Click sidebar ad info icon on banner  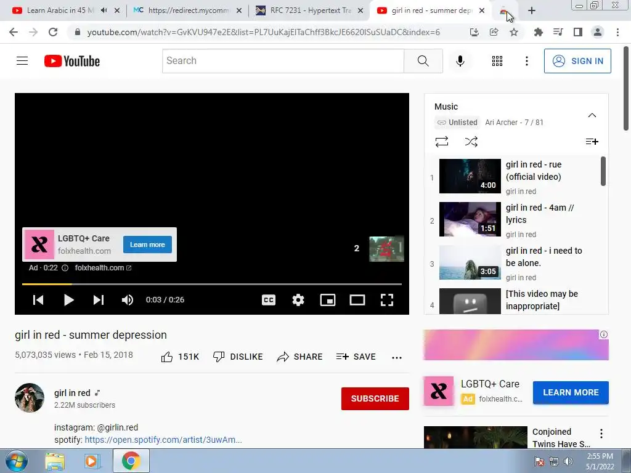pos(604,334)
